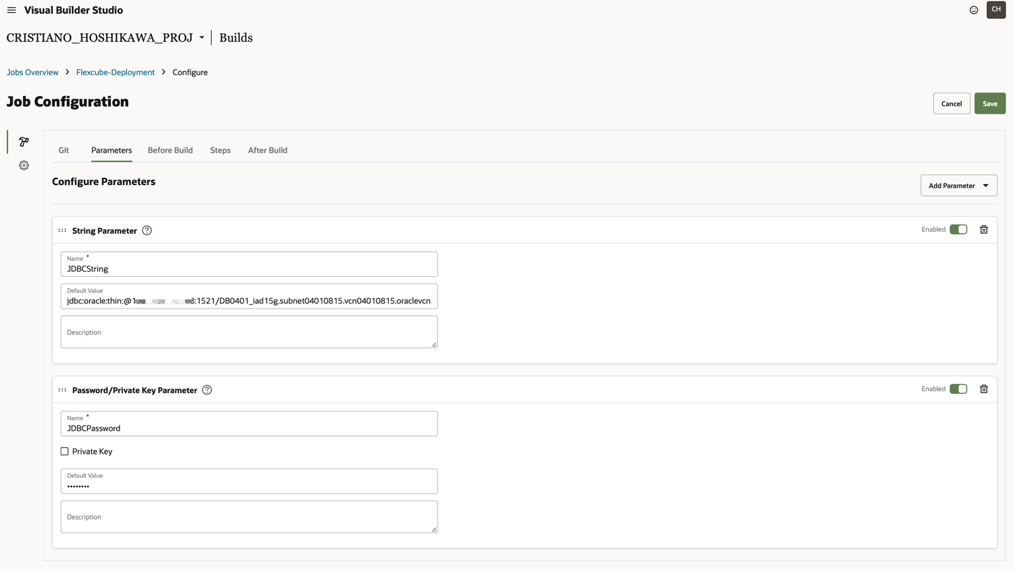
Task: Grab the String Parameter drag handle
Action: [x=61, y=230]
